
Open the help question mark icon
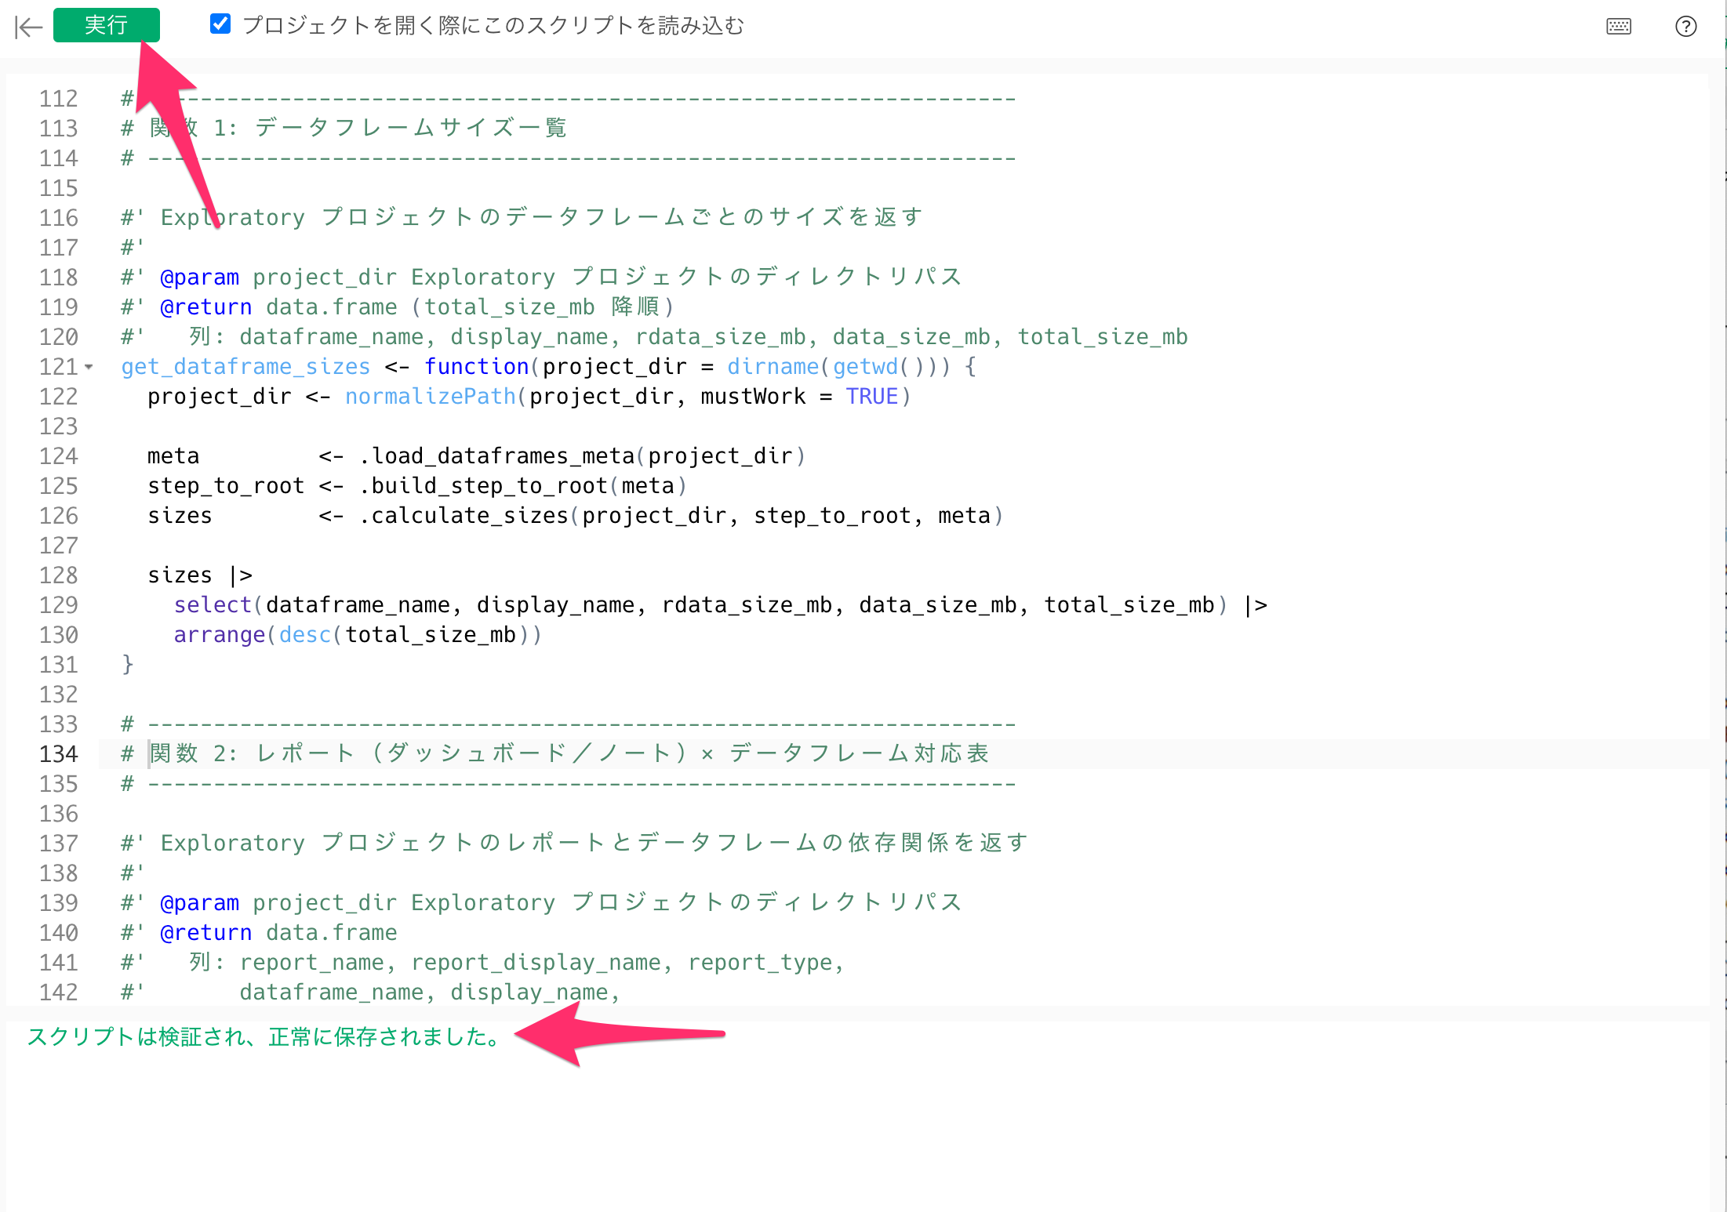click(x=1685, y=27)
